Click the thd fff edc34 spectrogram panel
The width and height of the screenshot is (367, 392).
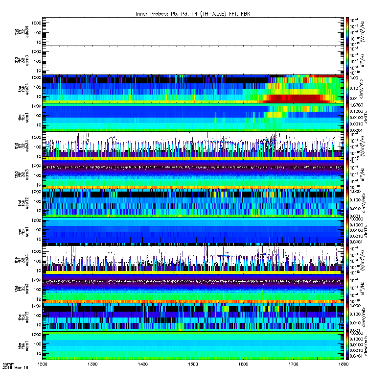coord(193,146)
